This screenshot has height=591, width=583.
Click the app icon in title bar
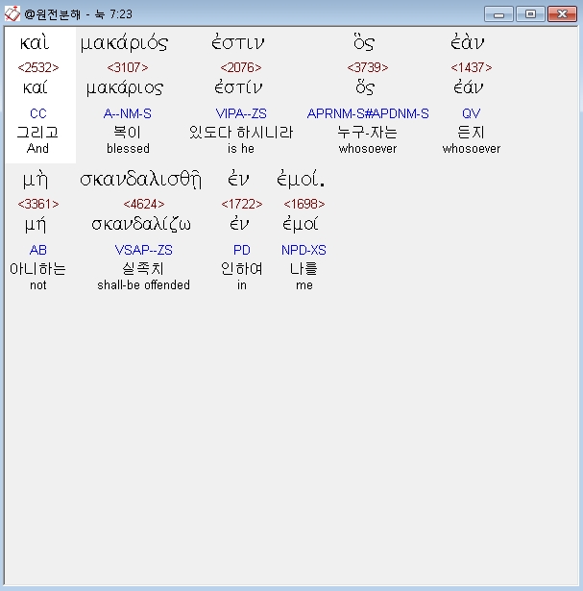(x=12, y=14)
